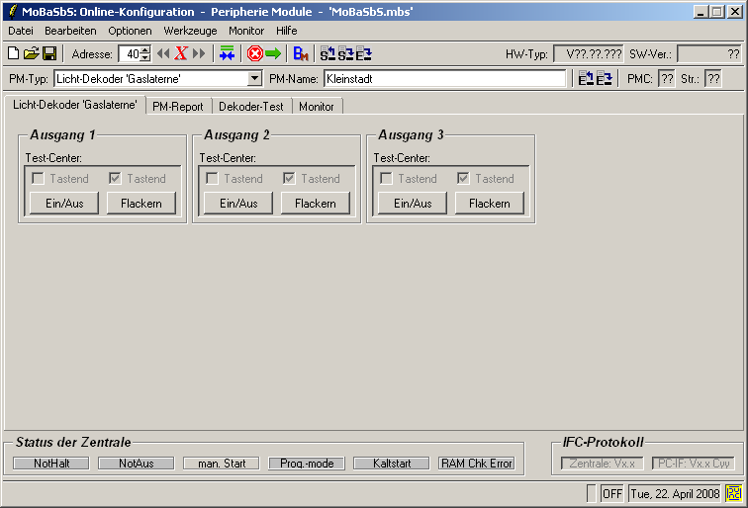Click the open folder icon
This screenshot has height=508, width=748.
(x=31, y=53)
